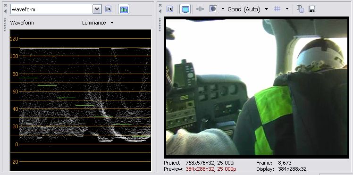This screenshot has height=175, width=353.
Task: Click the Display 384x288x32 value
Action: [292, 169]
